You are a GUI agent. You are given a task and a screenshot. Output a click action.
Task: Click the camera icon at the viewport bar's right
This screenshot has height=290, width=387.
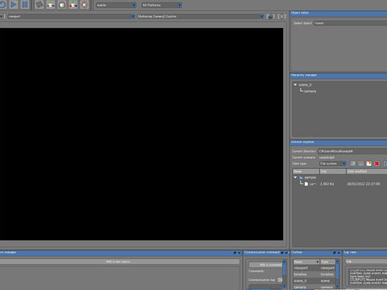271,17
